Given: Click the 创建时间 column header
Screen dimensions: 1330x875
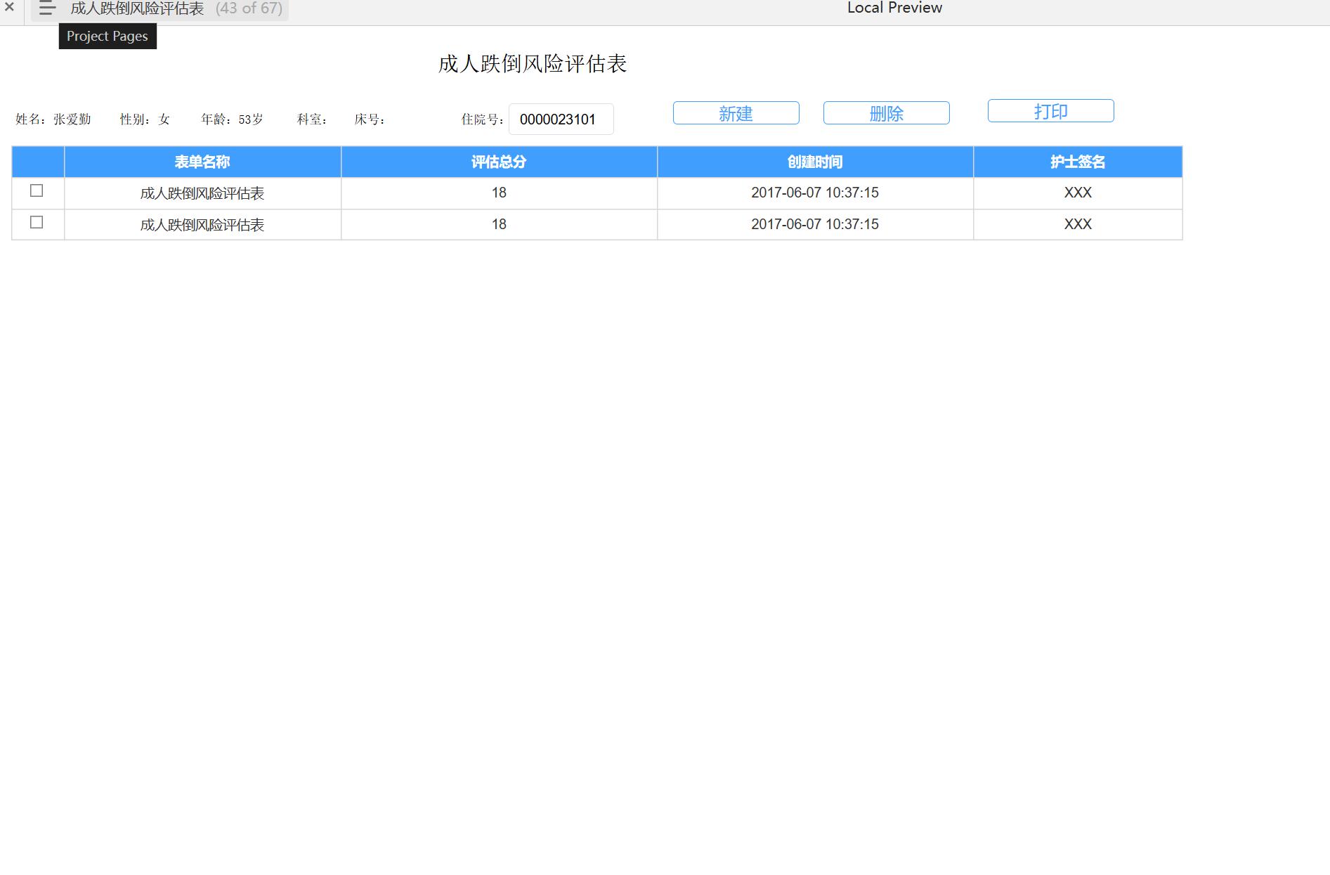Looking at the screenshot, I should (x=815, y=162).
